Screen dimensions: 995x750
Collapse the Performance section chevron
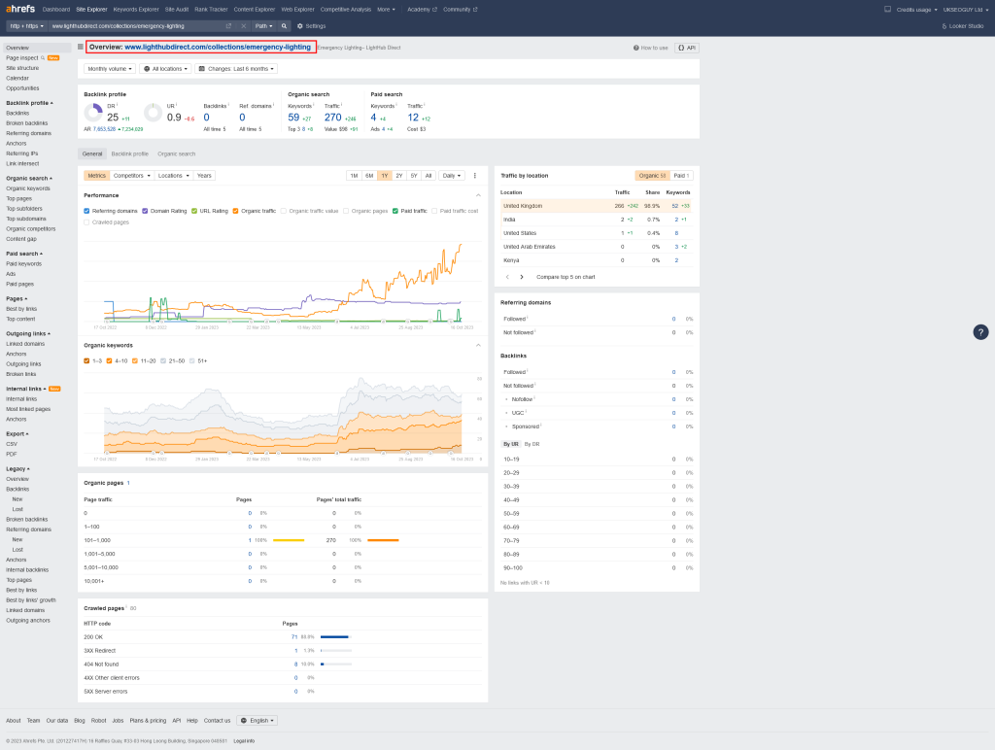coord(478,195)
